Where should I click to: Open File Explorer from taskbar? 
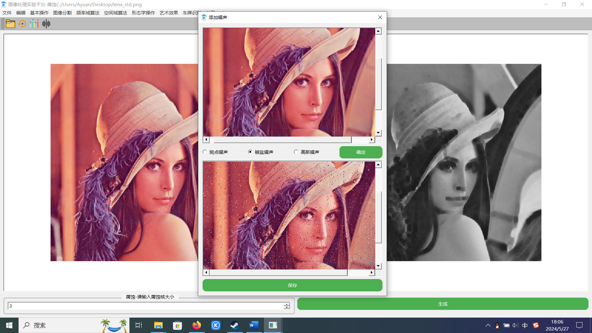[x=158, y=325]
